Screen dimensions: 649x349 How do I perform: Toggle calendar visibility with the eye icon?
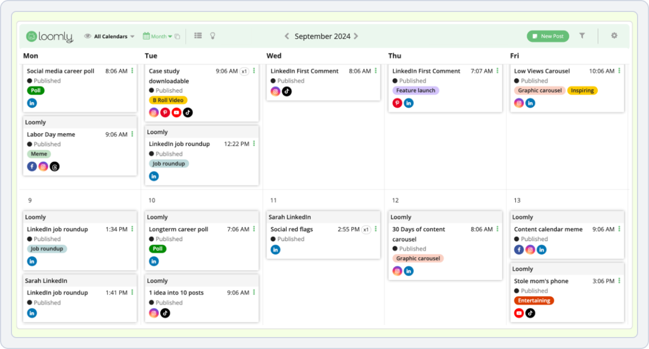click(87, 36)
